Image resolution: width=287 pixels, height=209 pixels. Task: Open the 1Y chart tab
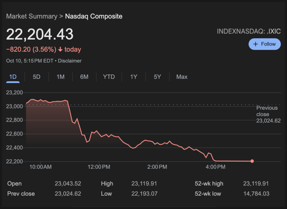(x=134, y=77)
